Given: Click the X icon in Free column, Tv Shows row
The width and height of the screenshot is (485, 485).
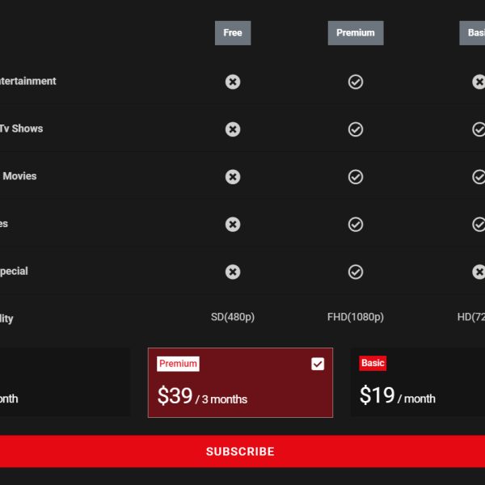Looking at the screenshot, I should click(x=233, y=129).
